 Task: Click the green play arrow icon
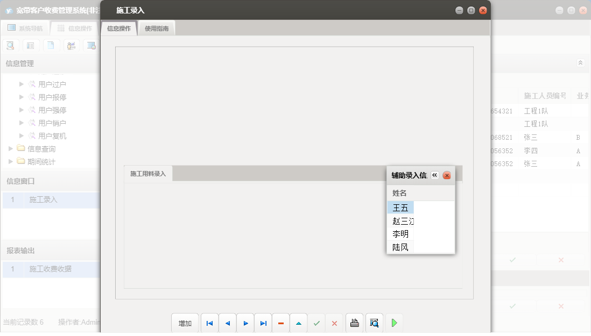tap(394, 323)
